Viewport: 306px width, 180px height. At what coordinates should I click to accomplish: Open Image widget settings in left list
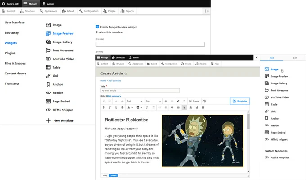(54, 25)
